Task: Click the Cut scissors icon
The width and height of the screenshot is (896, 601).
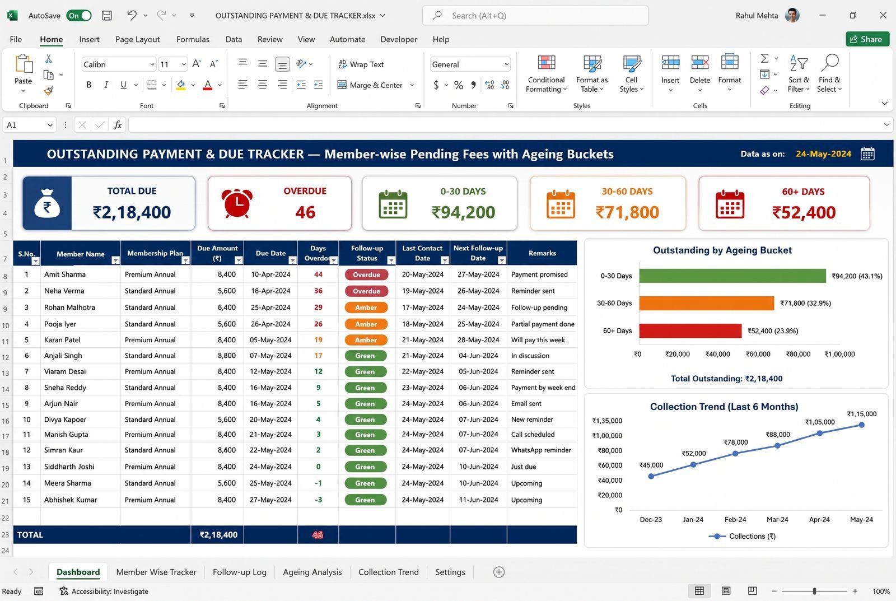Action: 49,58
